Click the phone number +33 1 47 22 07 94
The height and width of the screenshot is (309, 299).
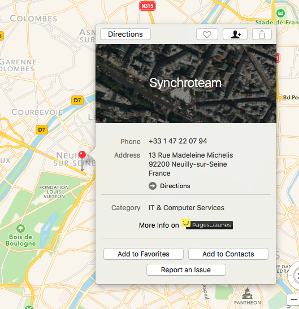(178, 141)
